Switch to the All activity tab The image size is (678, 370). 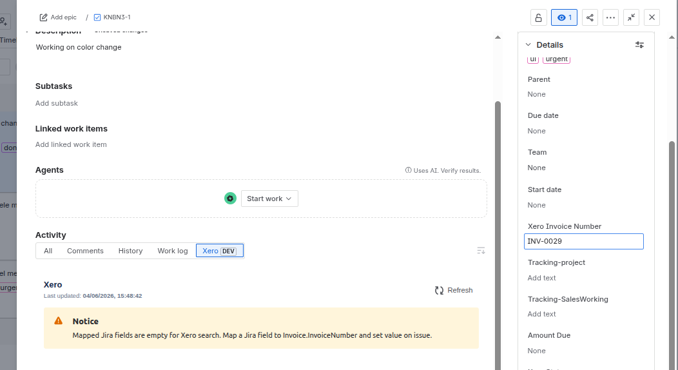coord(48,251)
